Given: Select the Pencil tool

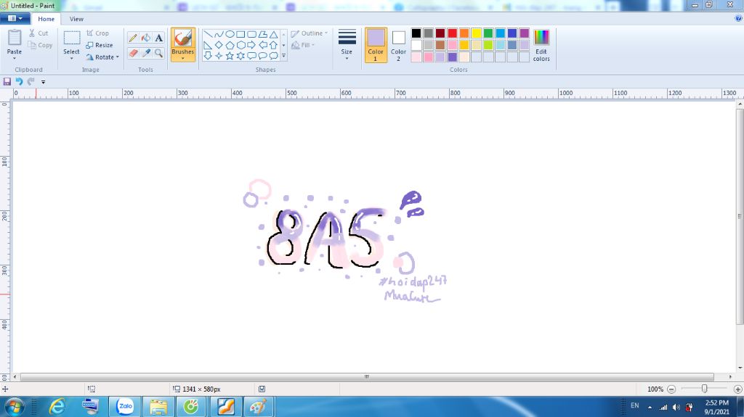Looking at the screenshot, I should 134,38.
